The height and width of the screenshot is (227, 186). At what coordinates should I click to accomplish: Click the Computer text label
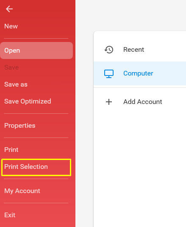coord(138,73)
